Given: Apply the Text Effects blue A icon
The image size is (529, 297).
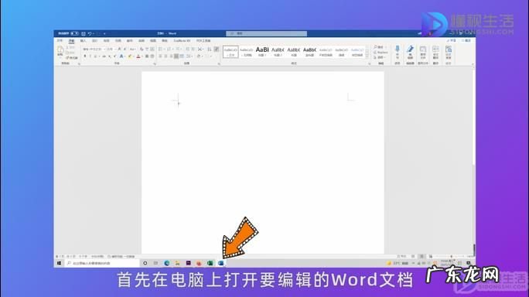Looking at the screenshot, I should pos(121,56).
